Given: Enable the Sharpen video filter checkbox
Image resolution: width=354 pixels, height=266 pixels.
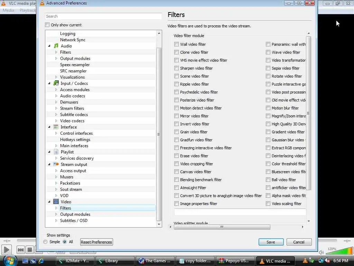Looking at the screenshot, I should pos(176,68).
